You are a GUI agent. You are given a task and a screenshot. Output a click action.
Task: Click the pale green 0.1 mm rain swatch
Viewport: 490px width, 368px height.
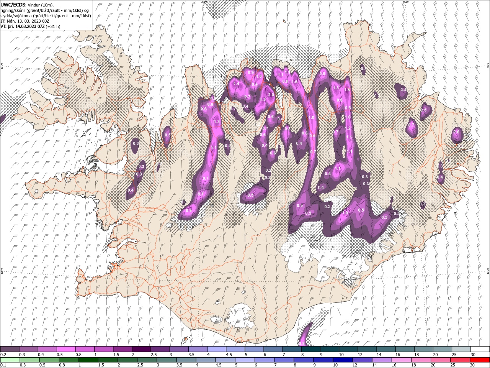pyautogui.click(x=10, y=360)
